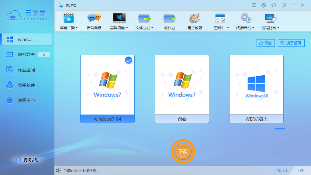Select the WER机器人 Windows10 desktop thumbnail

click(257, 89)
